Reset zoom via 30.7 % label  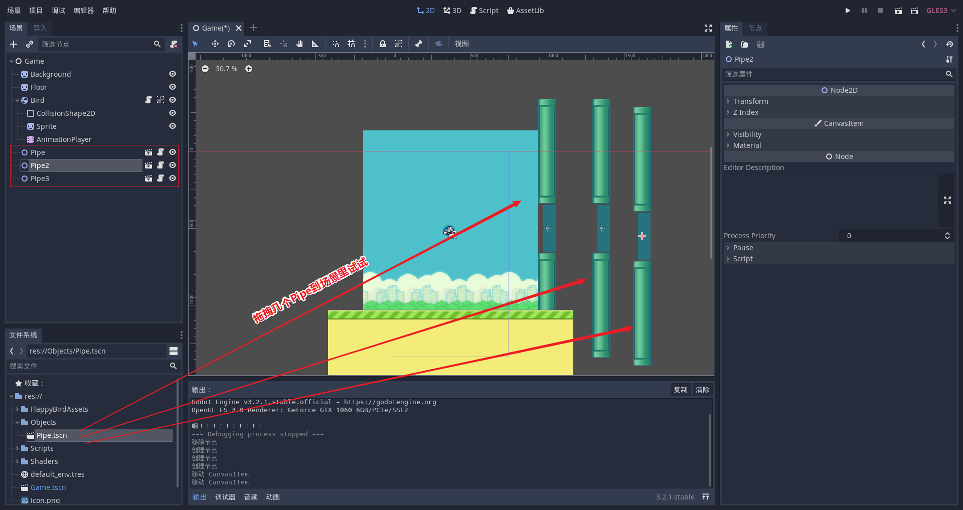(x=227, y=69)
